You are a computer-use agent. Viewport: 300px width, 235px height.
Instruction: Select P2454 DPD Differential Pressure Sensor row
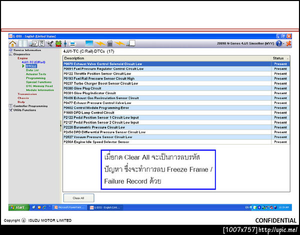click(x=176, y=132)
